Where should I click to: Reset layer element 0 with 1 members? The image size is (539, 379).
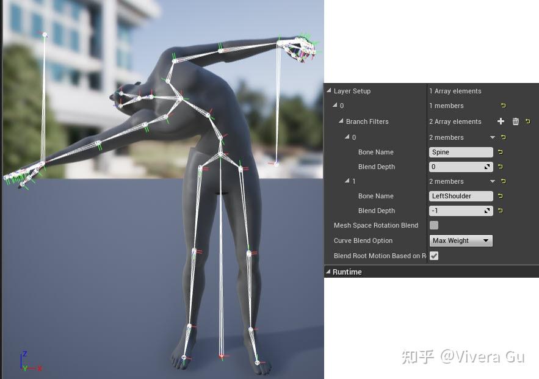click(502, 106)
